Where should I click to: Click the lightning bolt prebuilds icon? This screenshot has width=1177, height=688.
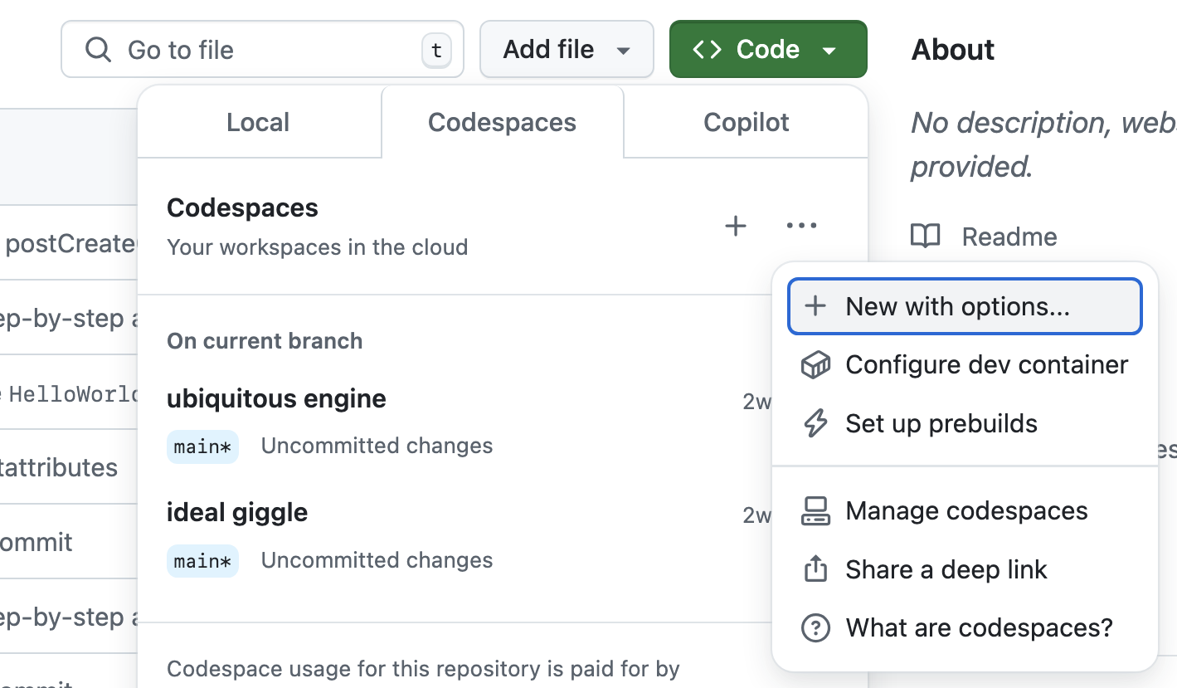click(x=815, y=424)
